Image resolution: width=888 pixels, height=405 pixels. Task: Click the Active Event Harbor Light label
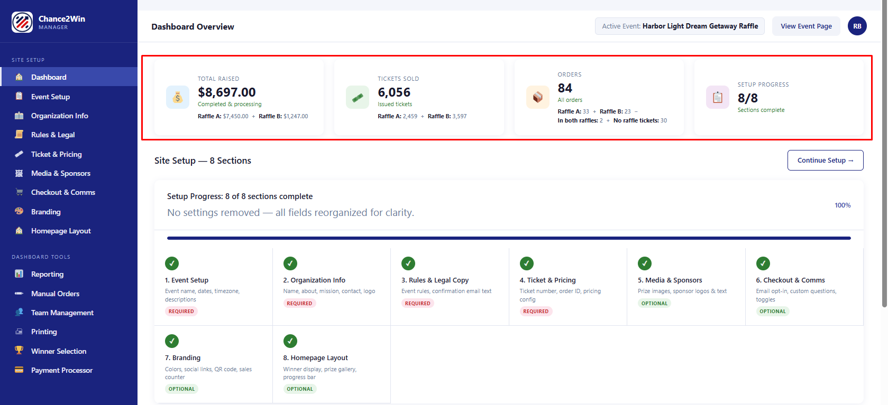tap(680, 26)
